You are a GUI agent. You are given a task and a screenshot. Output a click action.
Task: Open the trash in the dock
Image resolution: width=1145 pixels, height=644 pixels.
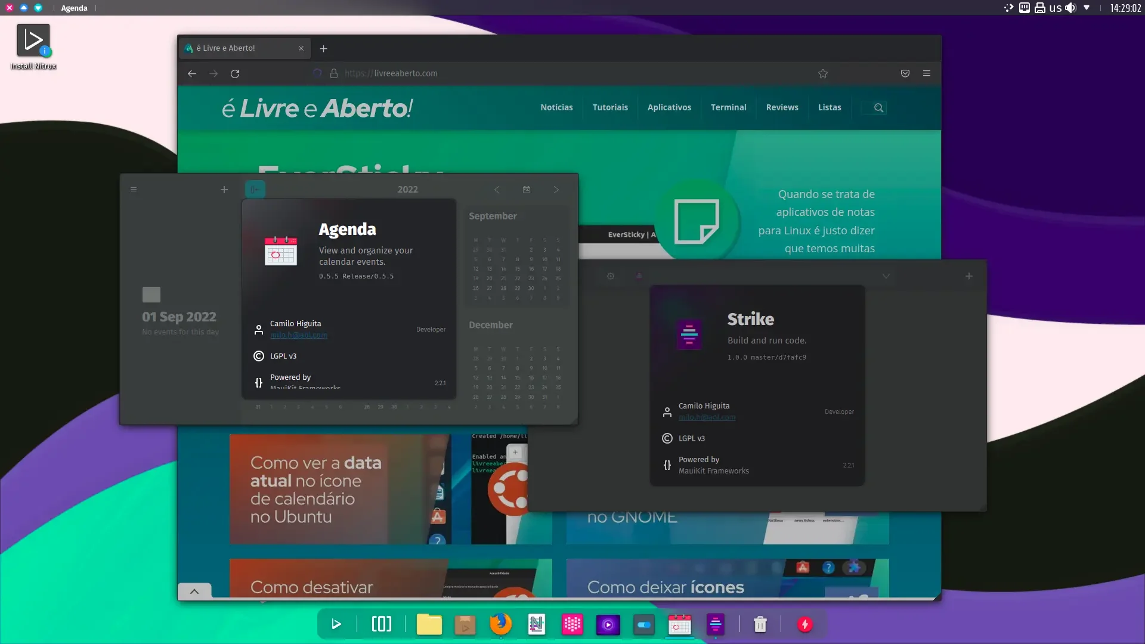(760, 624)
